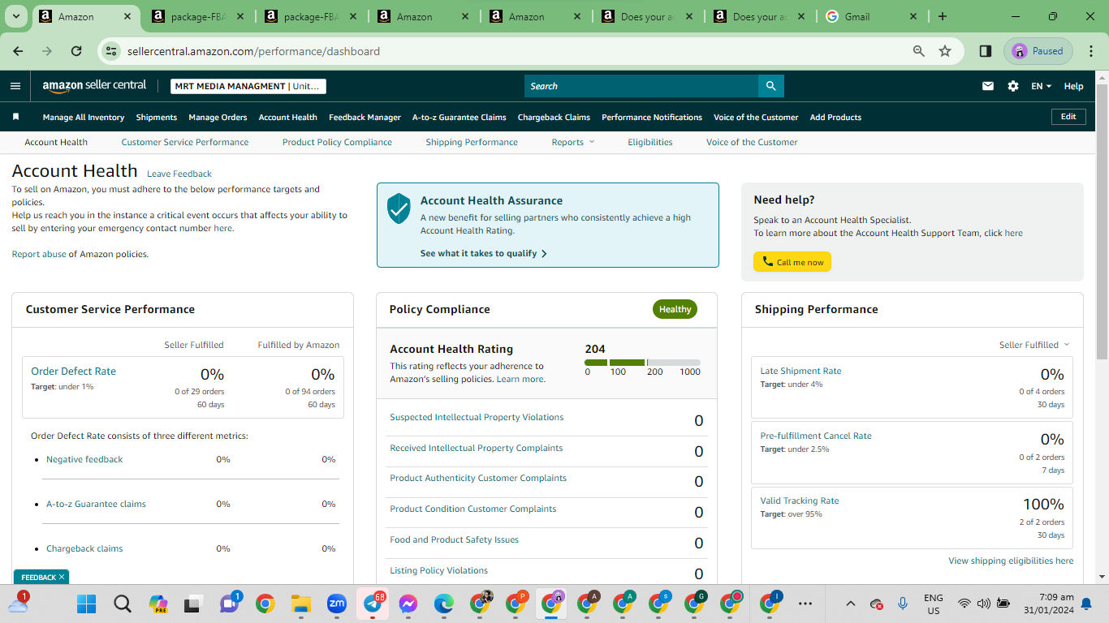Open Windows taskbar search
This screenshot has width=1109, height=623.
tap(122, 604)
